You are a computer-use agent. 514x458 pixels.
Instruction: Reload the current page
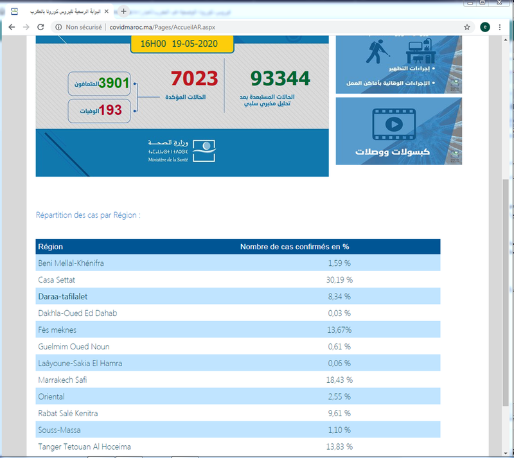(x=40, y=27)
